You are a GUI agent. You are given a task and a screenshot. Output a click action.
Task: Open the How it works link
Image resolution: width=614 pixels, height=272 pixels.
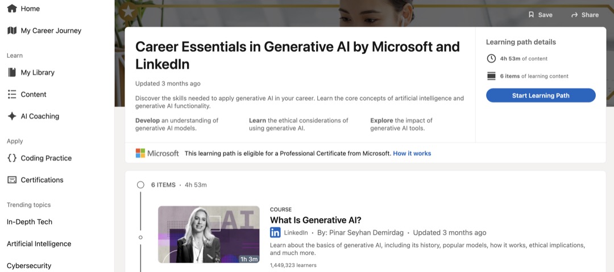tap(412, 154)
